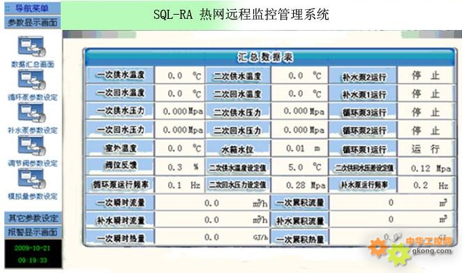The height and width of the screenshot is (273, 462).
Task: Open the 补水泵参数设定 icon
Action: coord(32,113)
